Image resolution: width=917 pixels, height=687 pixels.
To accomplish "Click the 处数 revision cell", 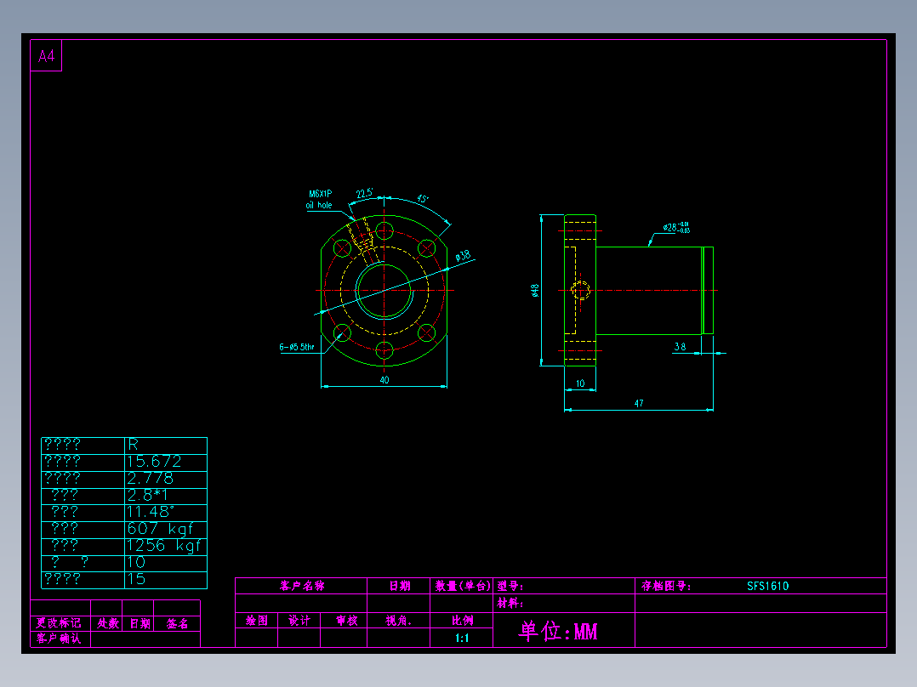I will point(107,623).
